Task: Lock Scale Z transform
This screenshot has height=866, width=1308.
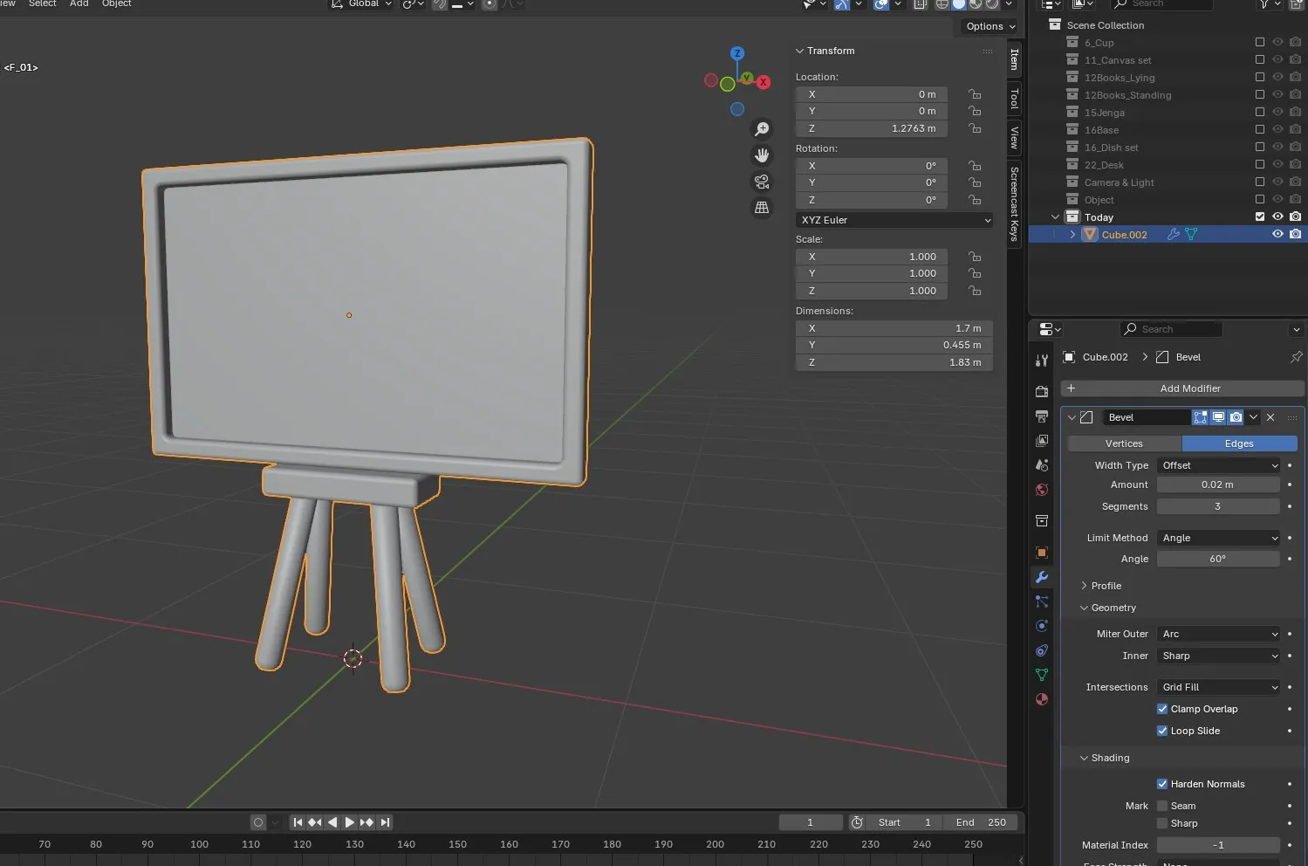Action: tap(975, 291)
